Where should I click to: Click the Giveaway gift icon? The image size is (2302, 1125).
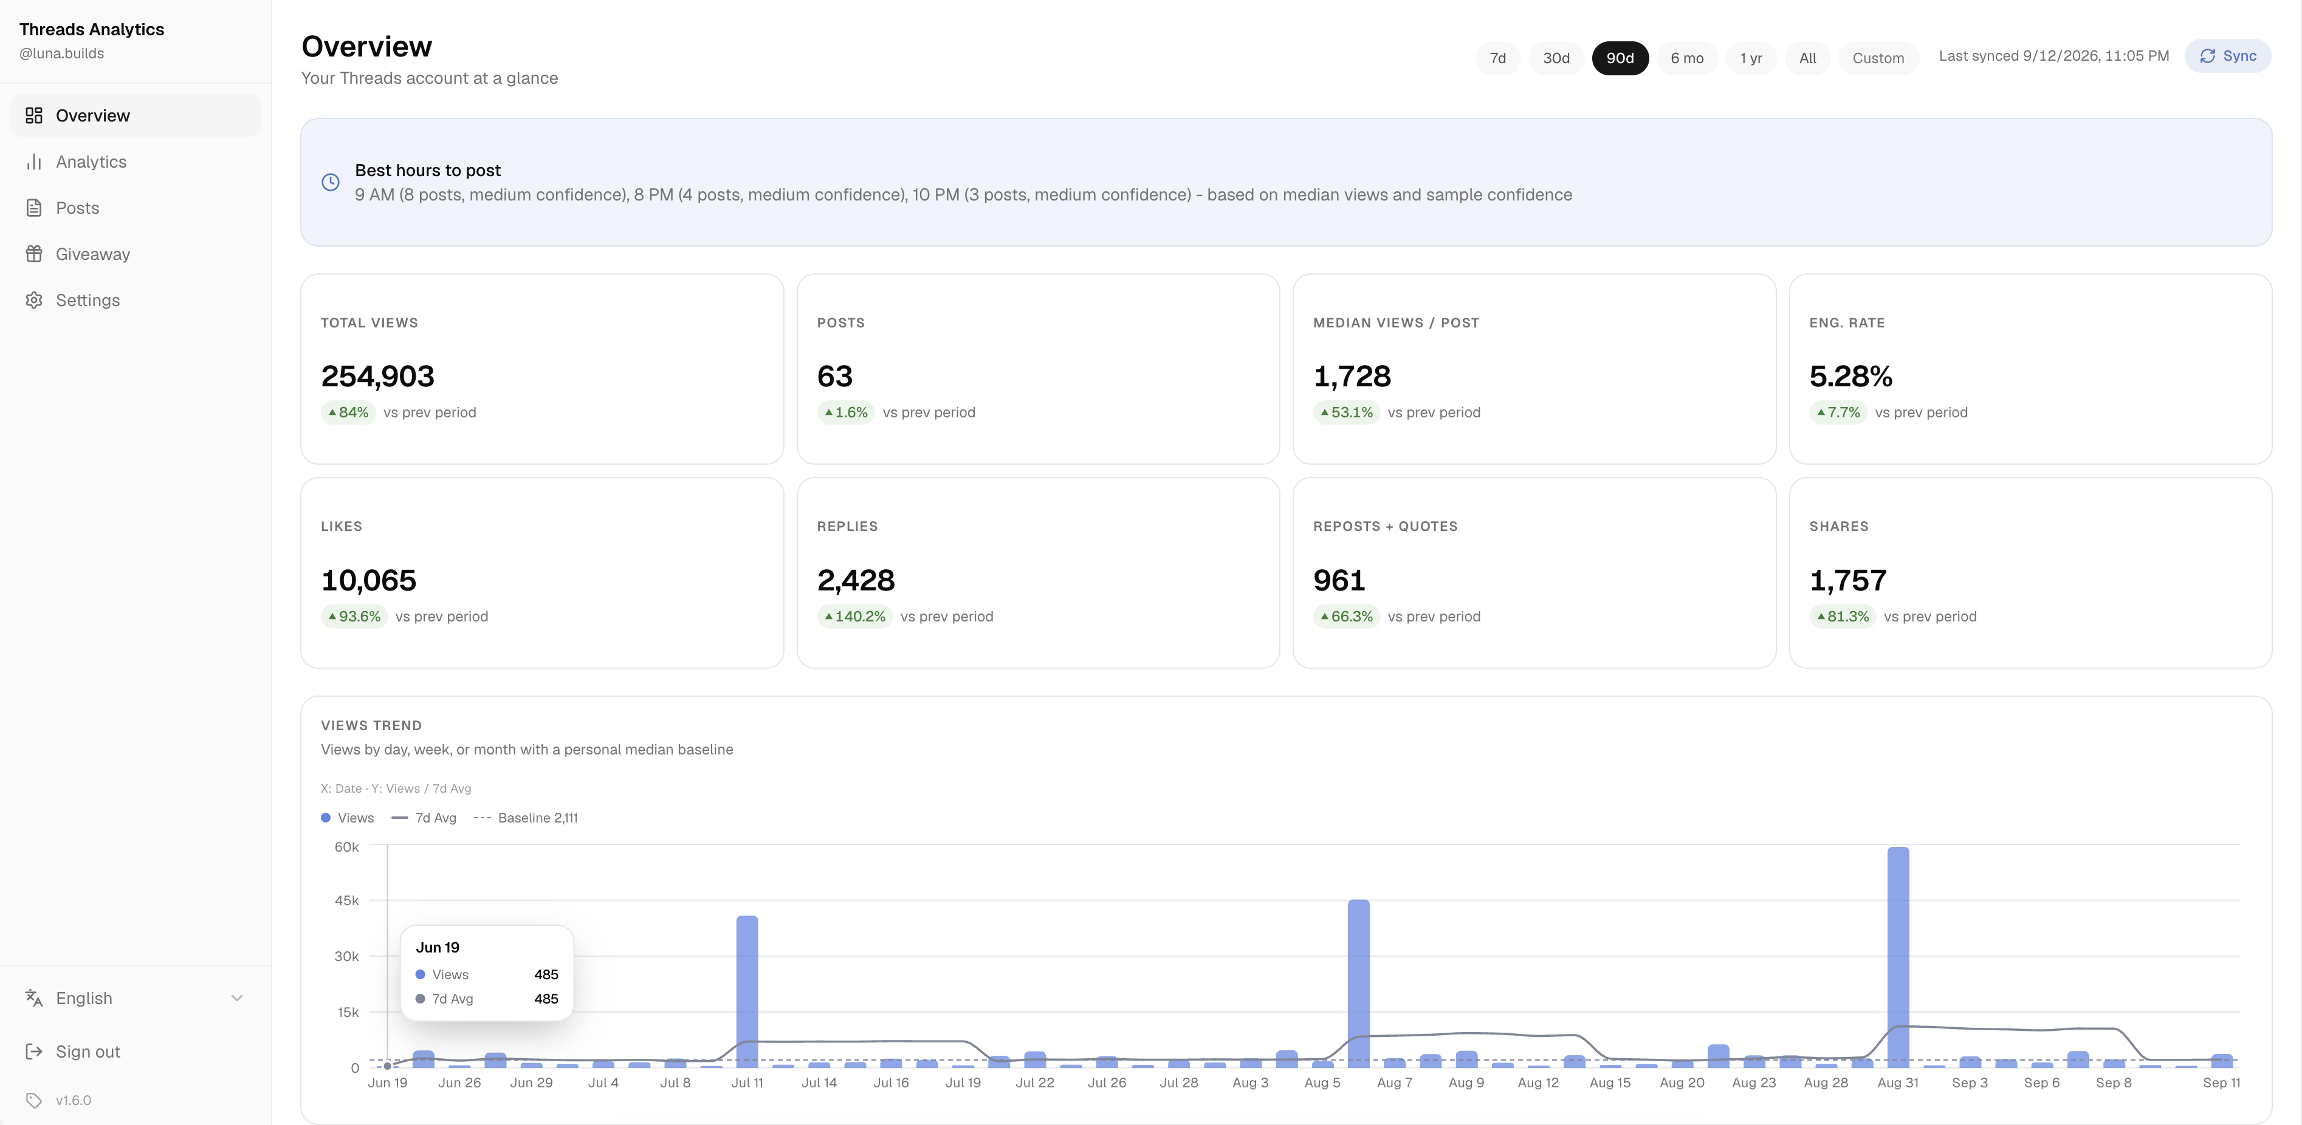click(x=34, y=254)
